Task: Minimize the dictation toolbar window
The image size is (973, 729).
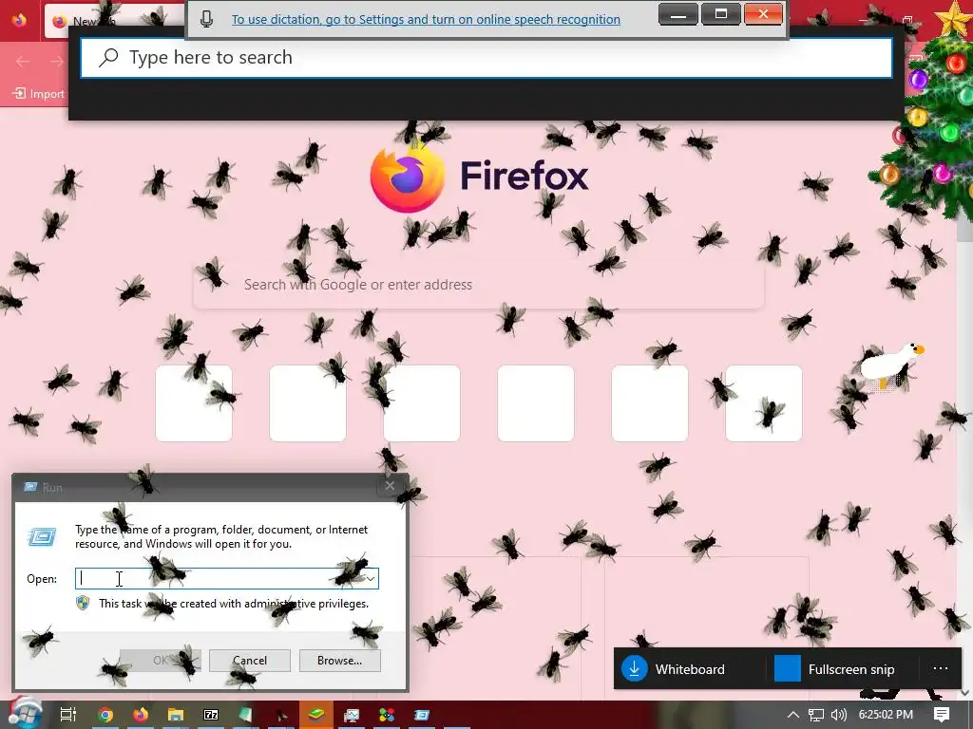Action: click(x=678, y=13)
